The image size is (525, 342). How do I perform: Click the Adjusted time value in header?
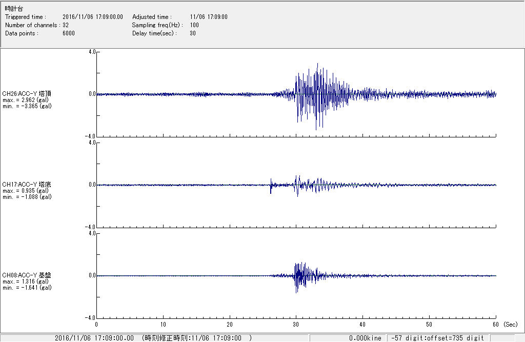[x=208, y=17]
